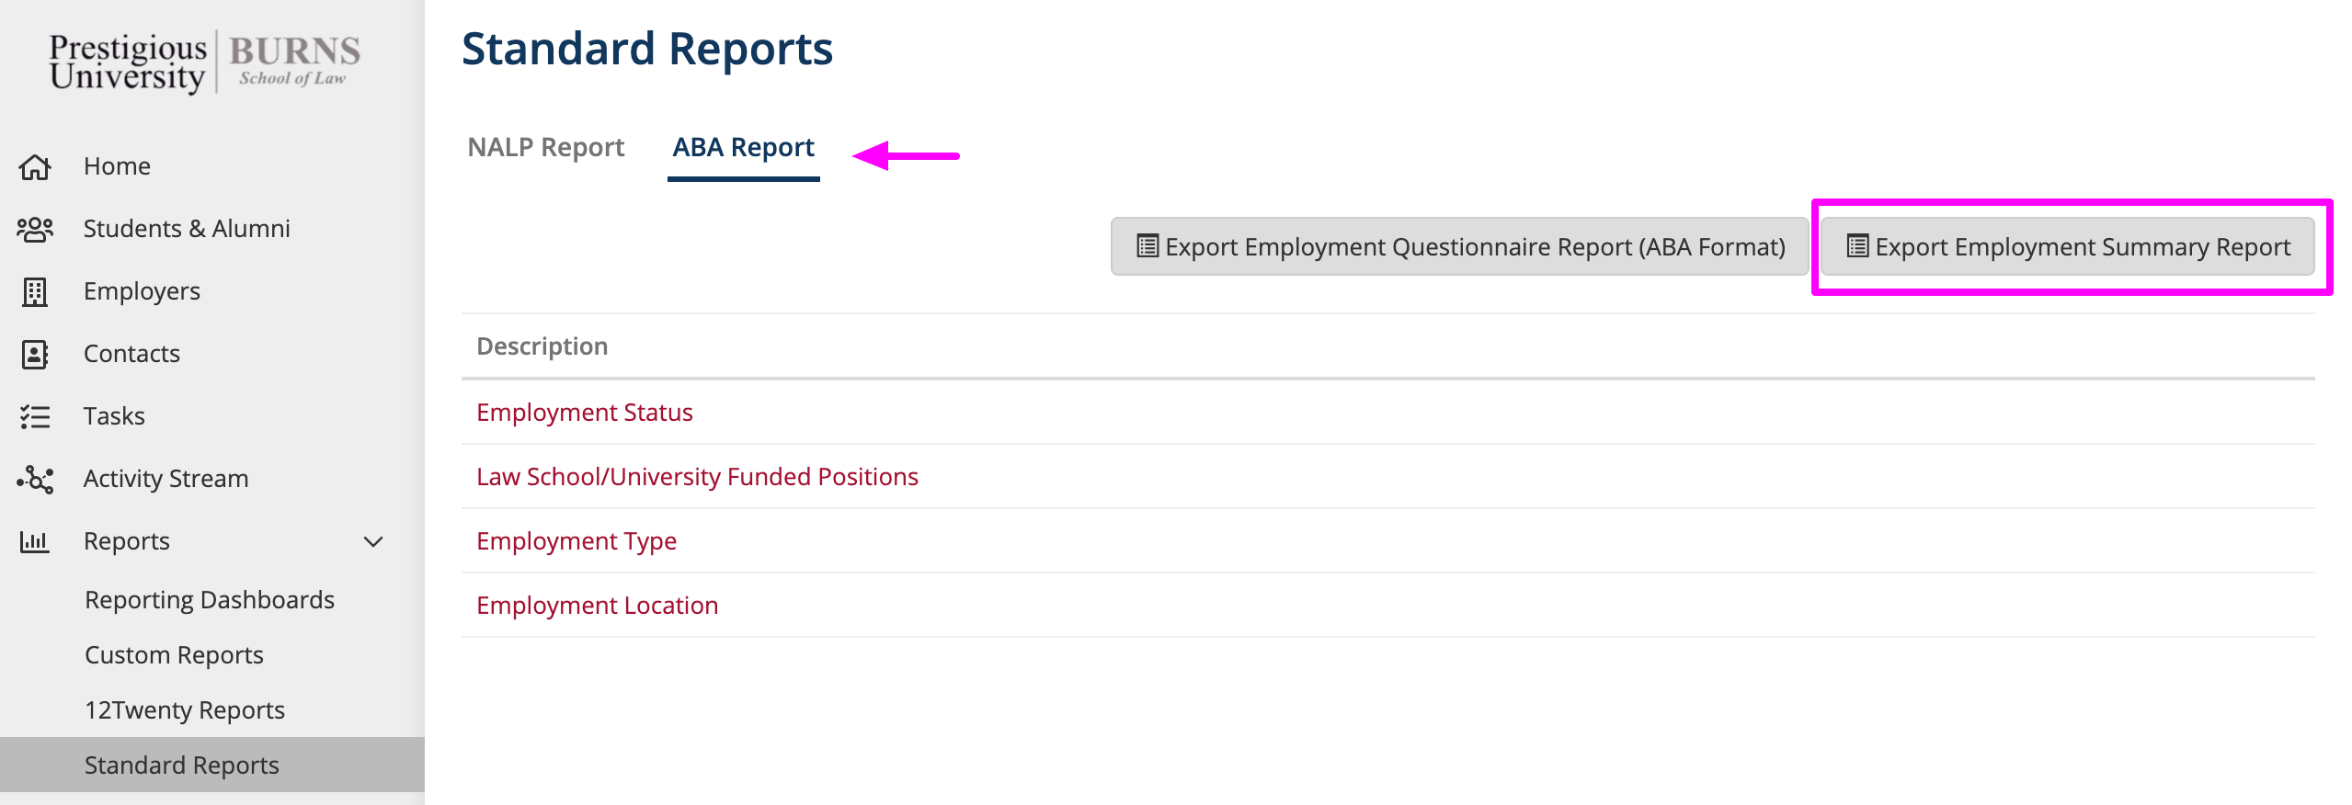The image size is (2352, 805).
Task: Click the Students & Alumni people icon
Action: tap(35, 229)
